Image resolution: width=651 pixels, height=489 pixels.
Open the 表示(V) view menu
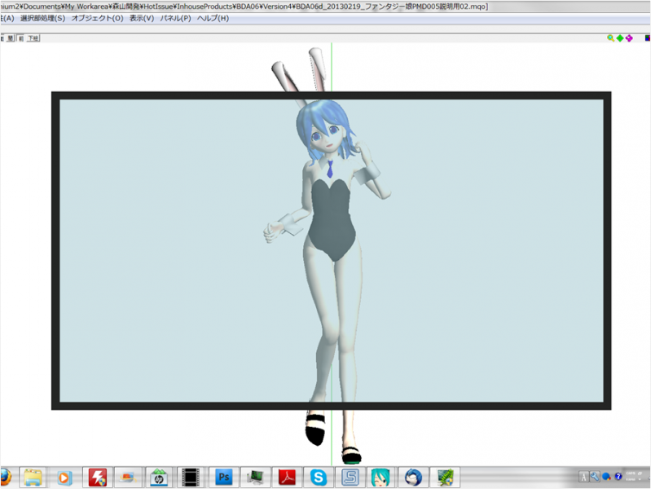pos(141,18)
